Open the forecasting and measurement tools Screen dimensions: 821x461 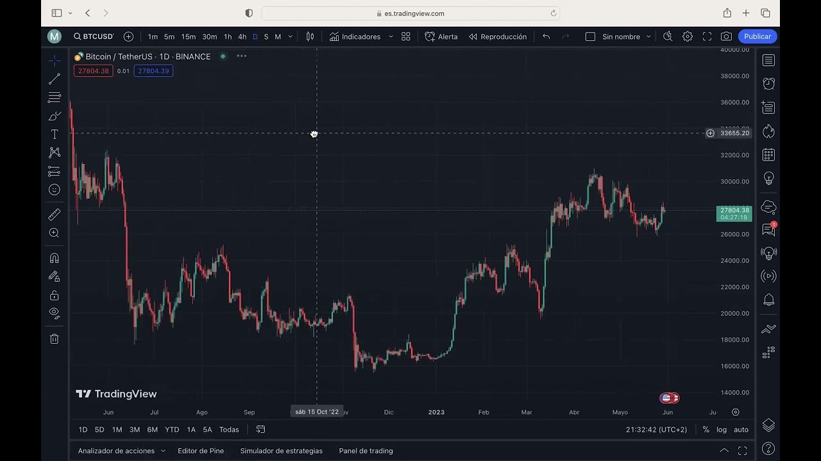[x=55, y=171]
